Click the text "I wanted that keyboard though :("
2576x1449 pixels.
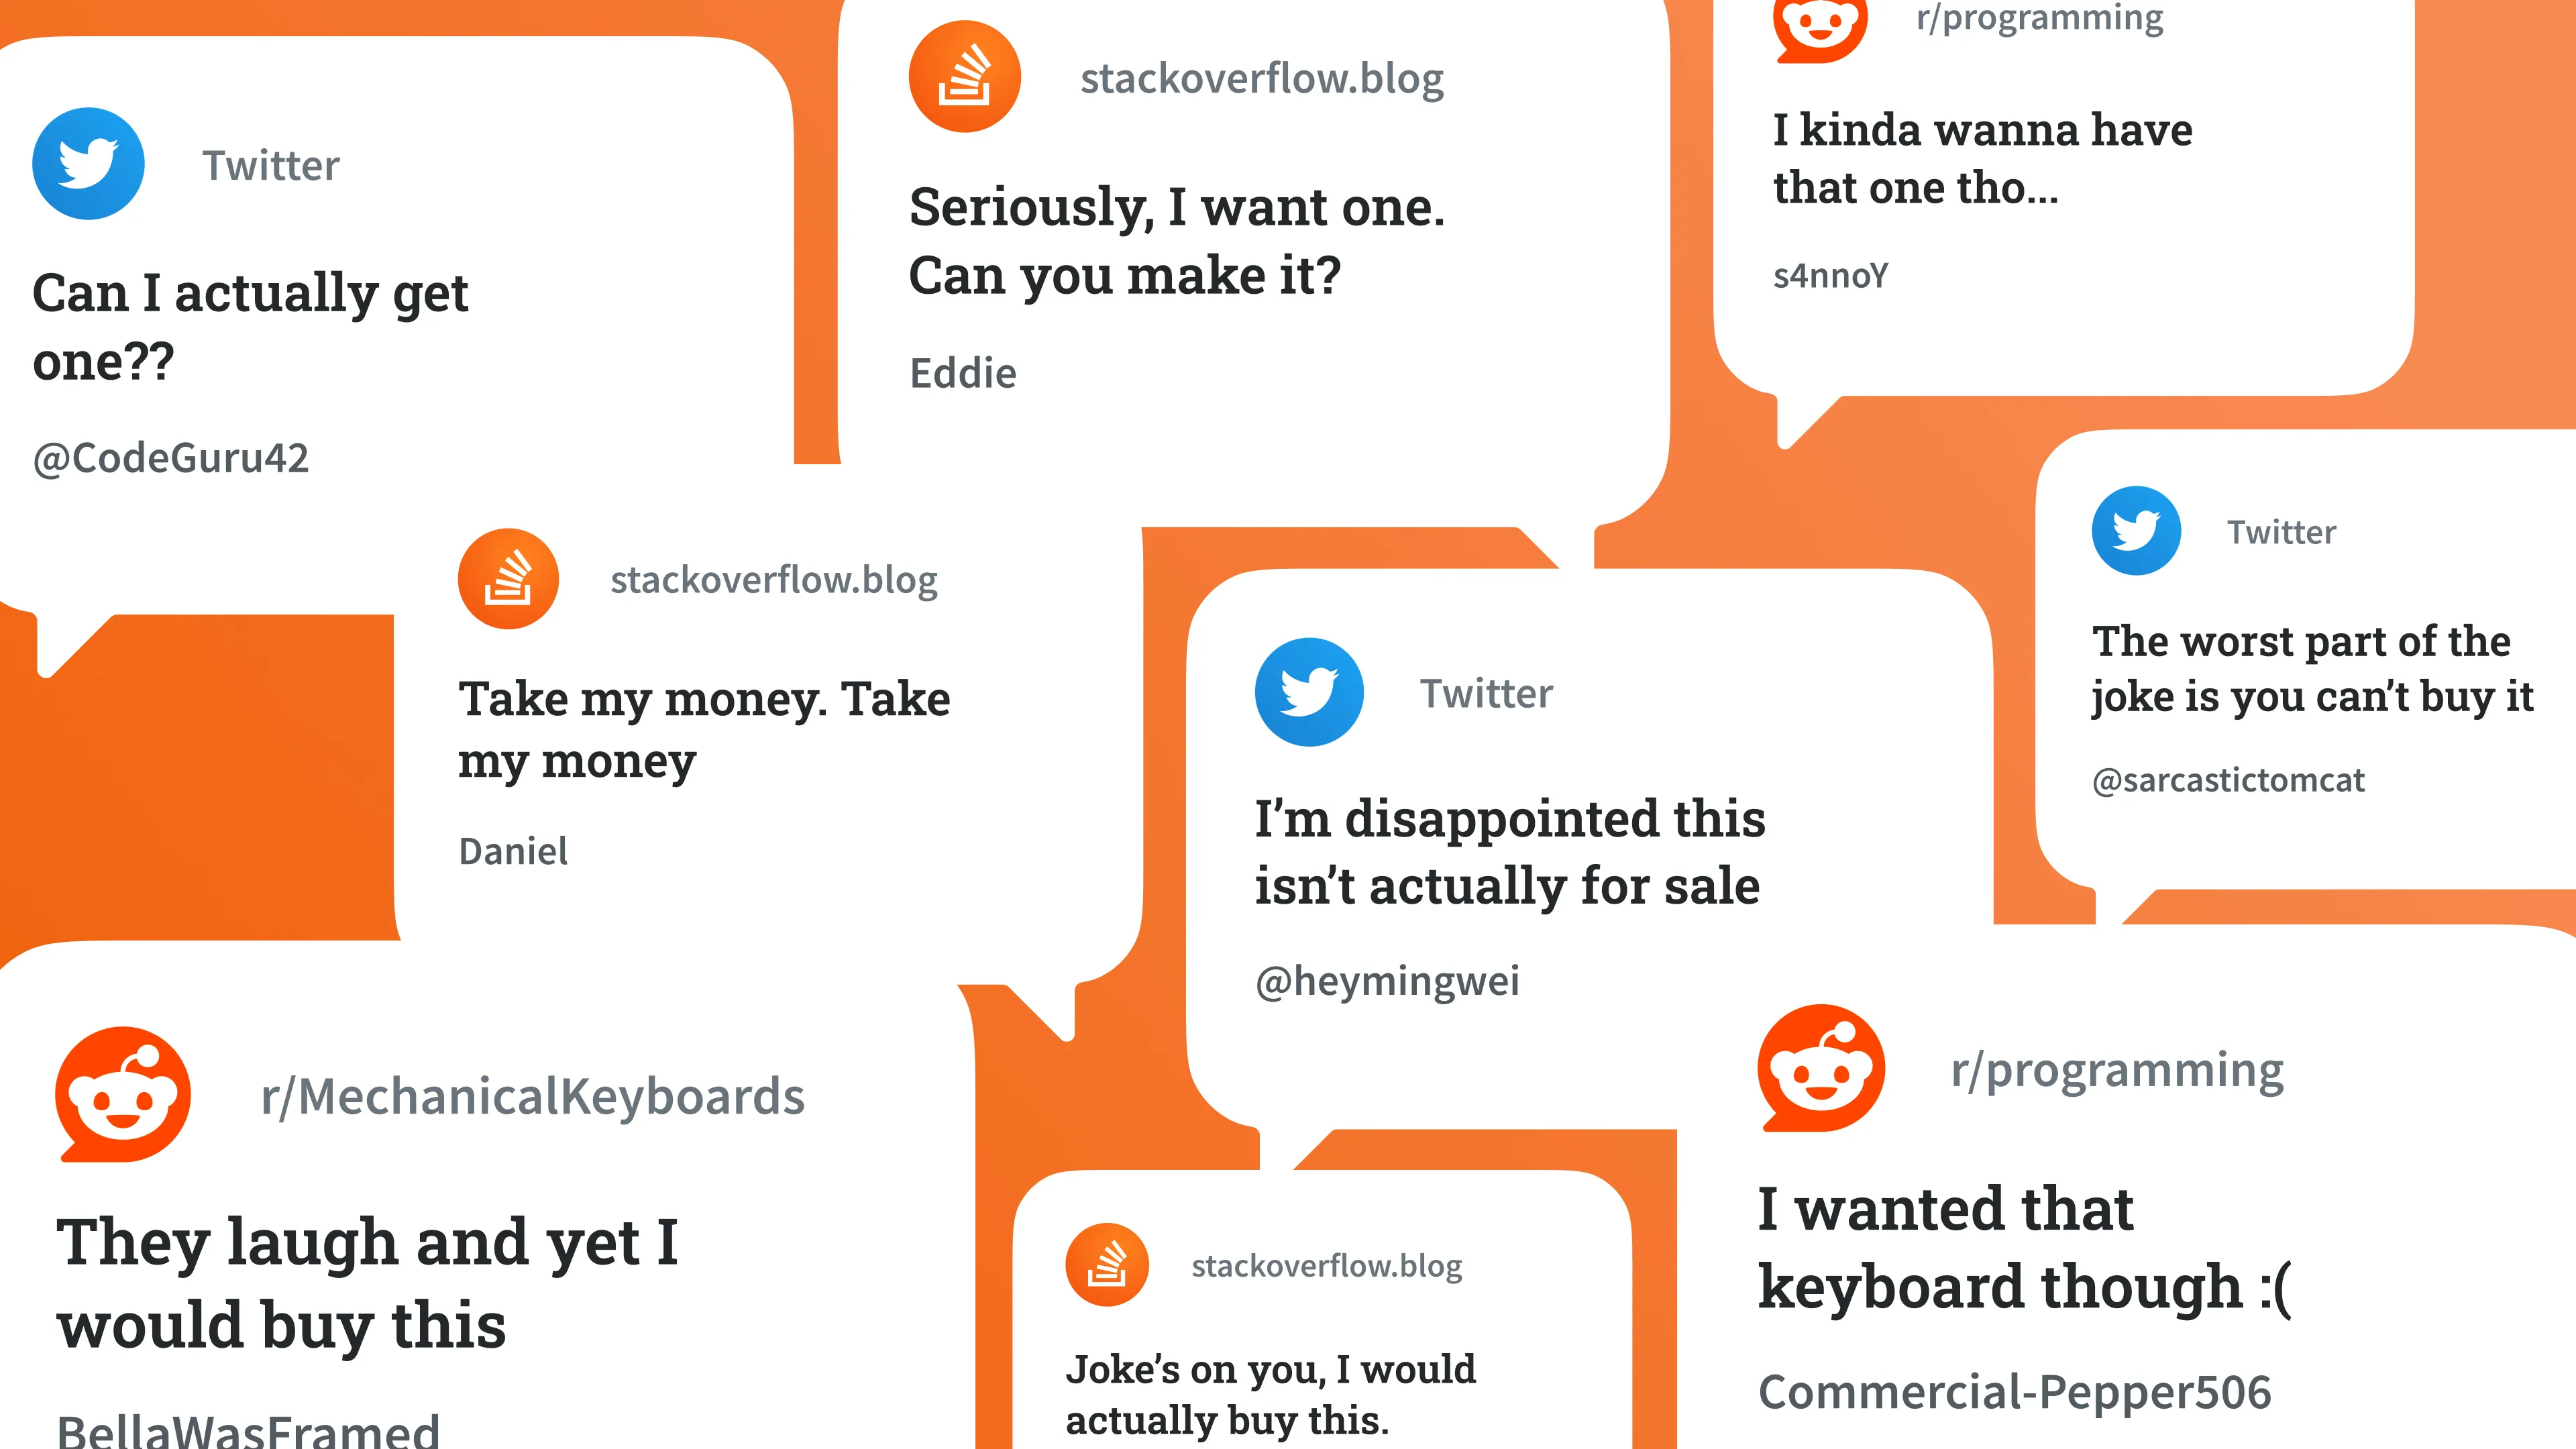pyautogui.click(x=2025, y=1248)
